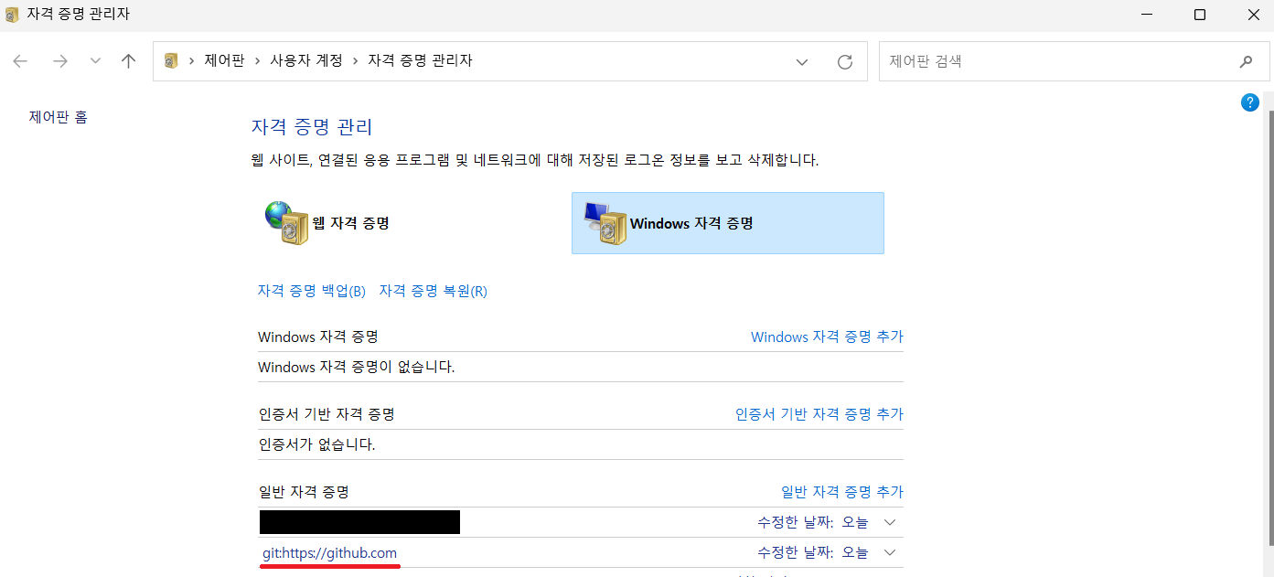Open 자격 증명 복원(R) link
The image size is (1274, 577).
(434, 291)
